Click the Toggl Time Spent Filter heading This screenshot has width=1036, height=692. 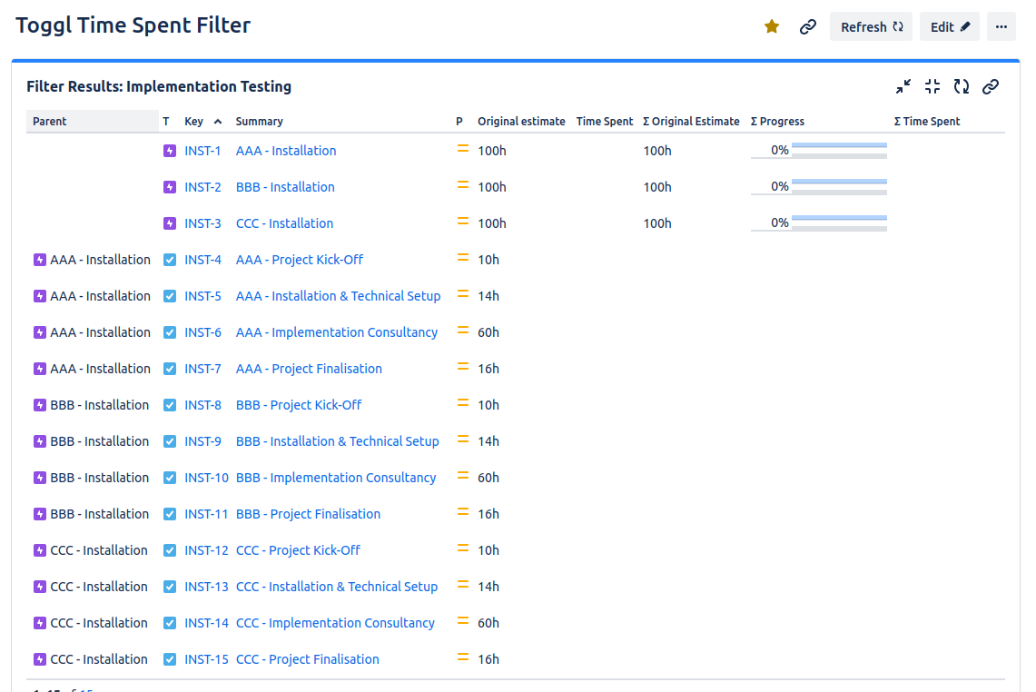[x=133, y=25]
